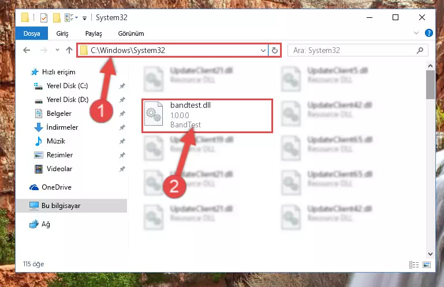Open the address bar history dropdown
This screenshot has height=287, width=444.
[263, 51]
